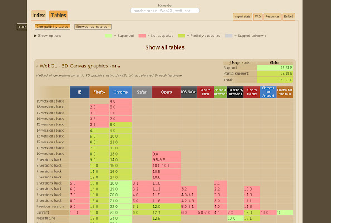357x223 pixels.
Task: Click the Resources button
Action: tap(272, 17)
